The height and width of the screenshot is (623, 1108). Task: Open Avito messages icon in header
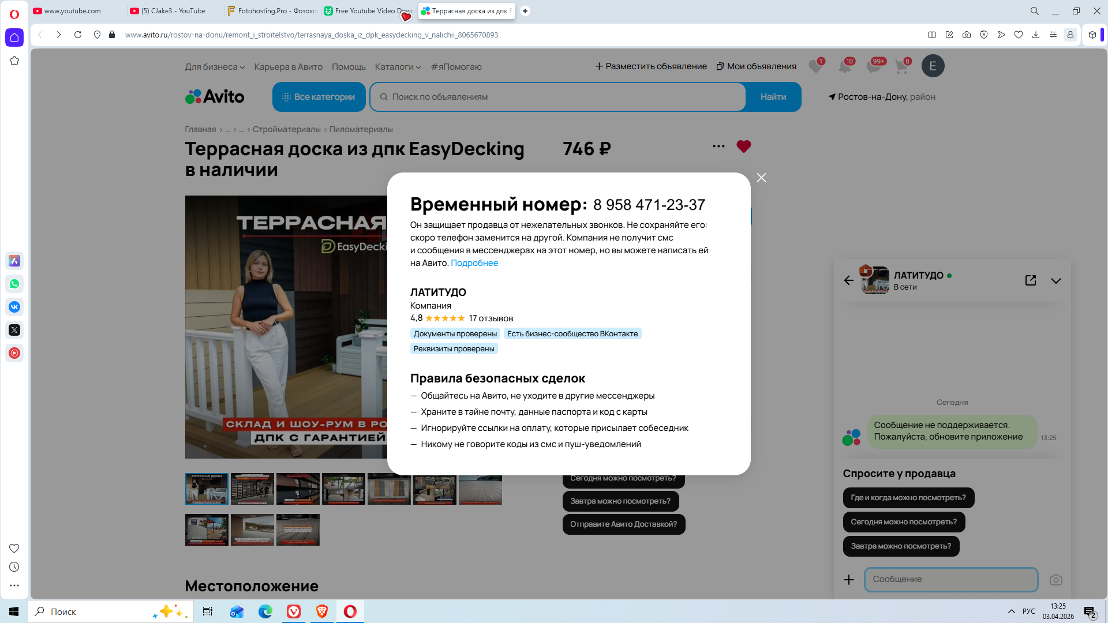click(874, 66)
